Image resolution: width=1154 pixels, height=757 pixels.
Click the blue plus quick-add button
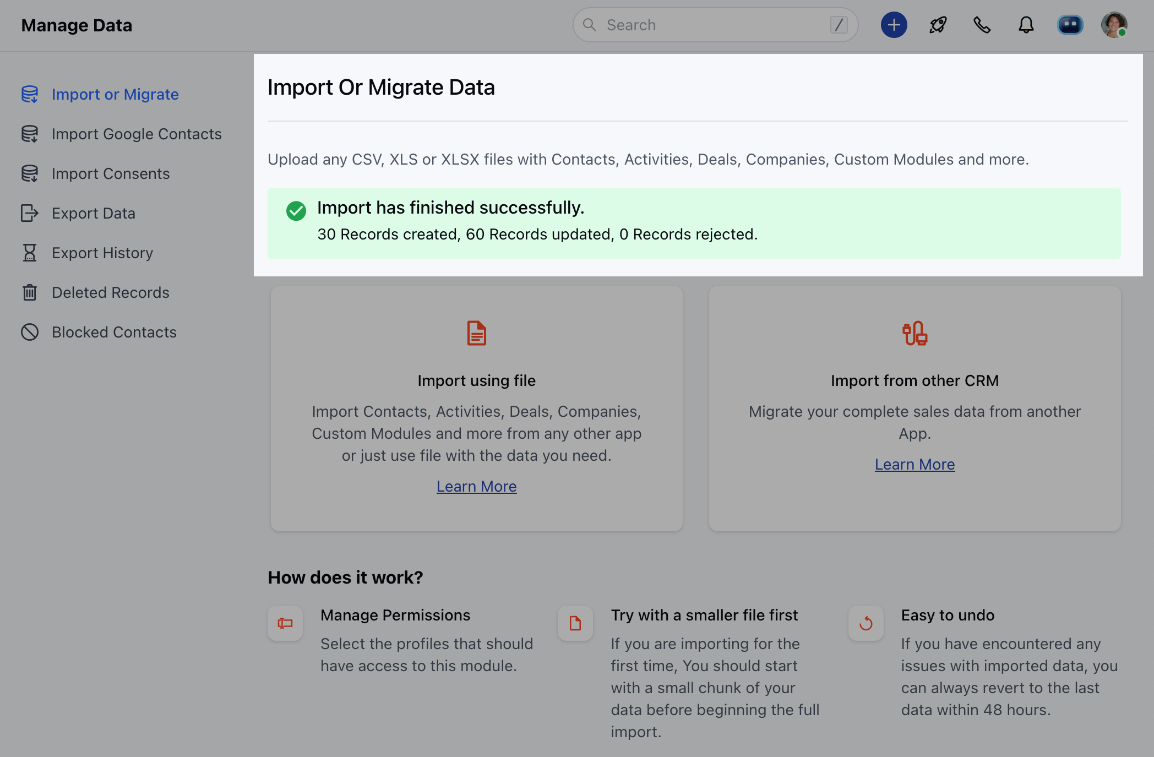894,25
